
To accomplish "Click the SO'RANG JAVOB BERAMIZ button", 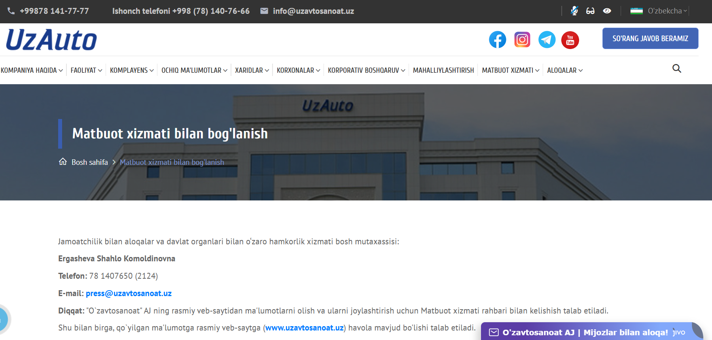I will pyautogui.click(x=650, y=38).
